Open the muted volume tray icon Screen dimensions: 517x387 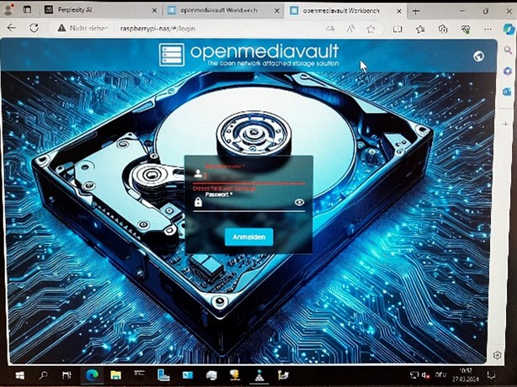coord(426,375)
